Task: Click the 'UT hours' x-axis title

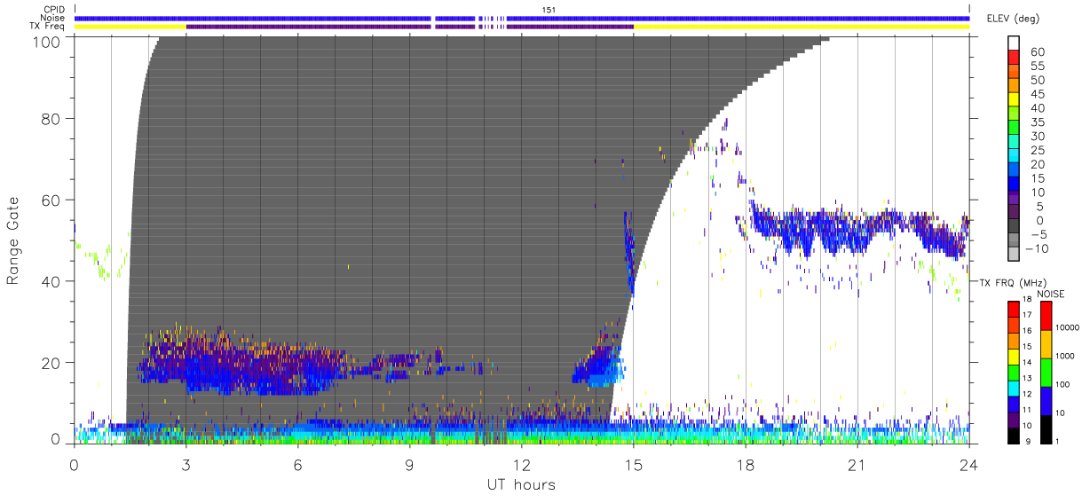Action: [x=521, y=485]
